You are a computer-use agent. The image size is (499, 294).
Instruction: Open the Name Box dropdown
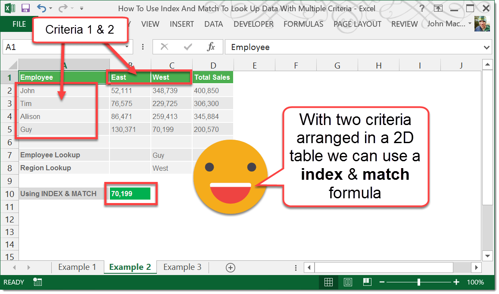126,47
